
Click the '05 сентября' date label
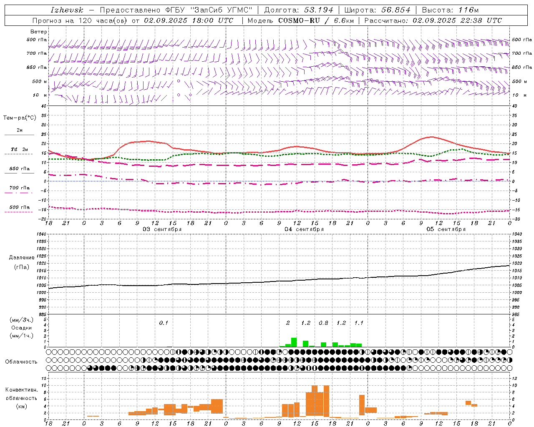(446, 229)
